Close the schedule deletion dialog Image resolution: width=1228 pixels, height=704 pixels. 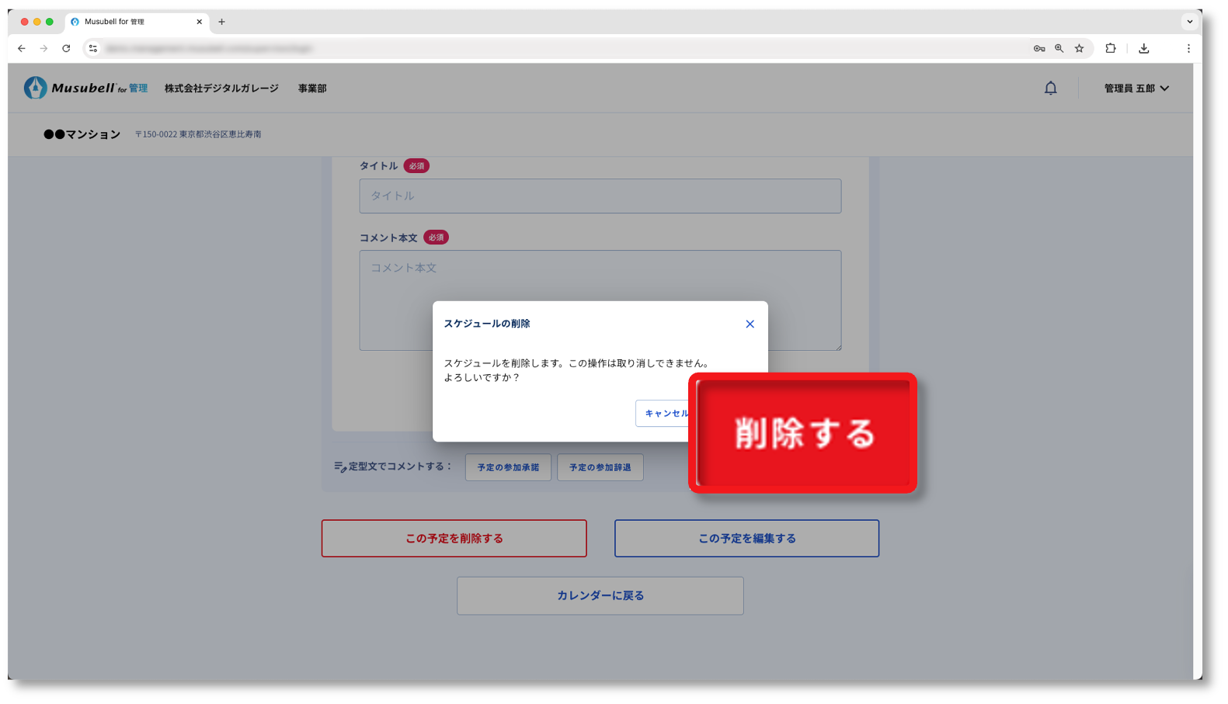click(x=750, y=324)
